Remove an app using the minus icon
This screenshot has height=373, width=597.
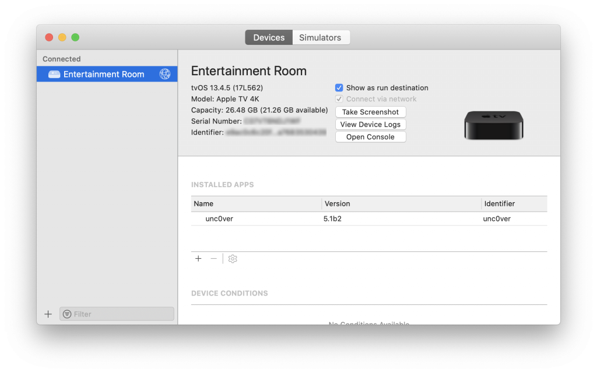[x=213, y=258]
